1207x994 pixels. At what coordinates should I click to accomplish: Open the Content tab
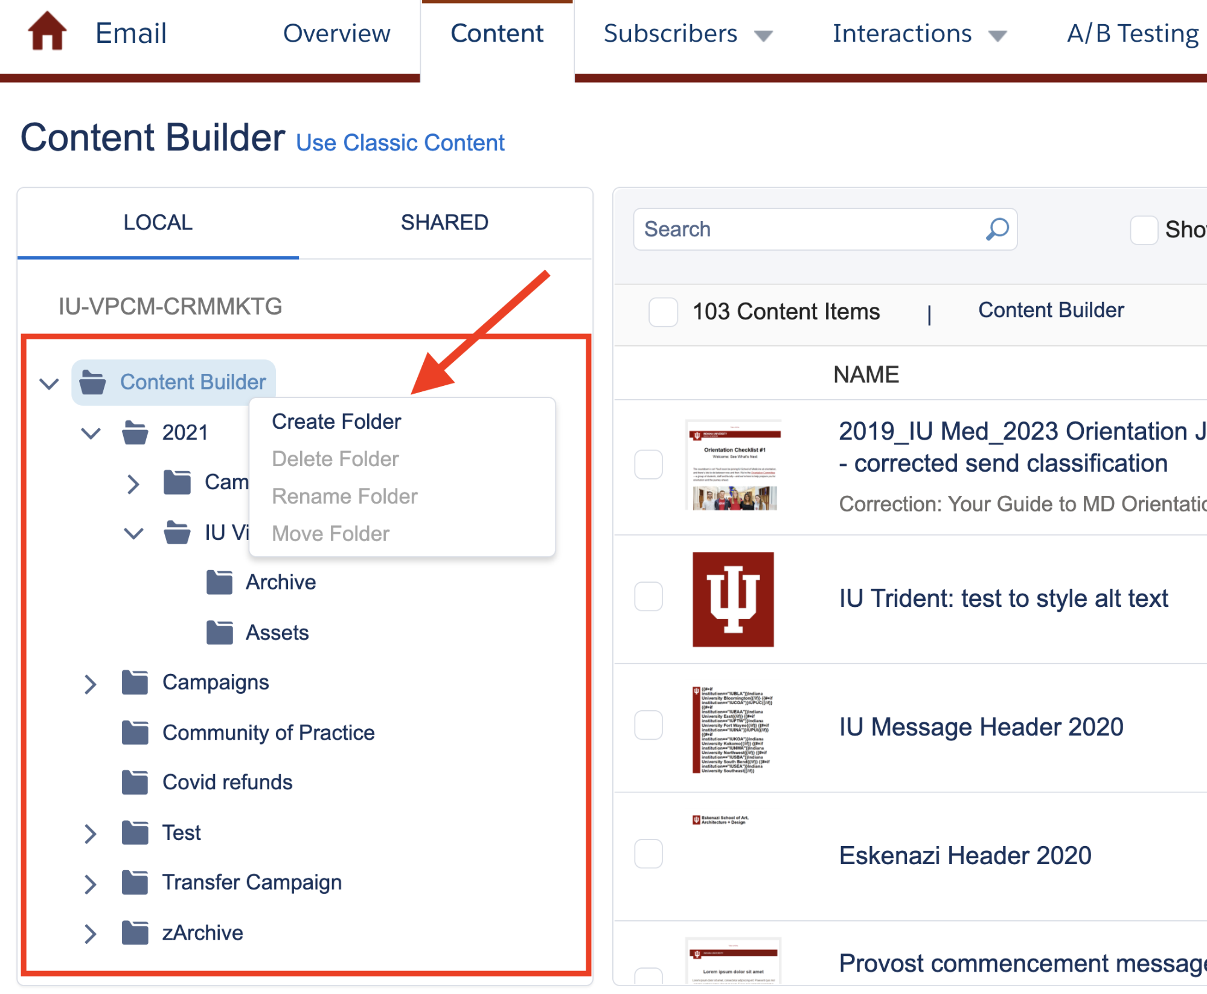[x=497, y=34]
